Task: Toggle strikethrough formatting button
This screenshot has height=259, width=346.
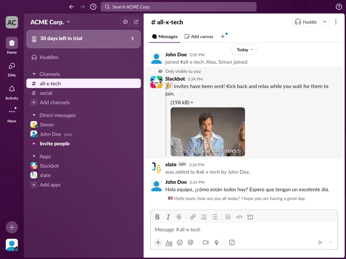Action: click(x=179, y=217)
